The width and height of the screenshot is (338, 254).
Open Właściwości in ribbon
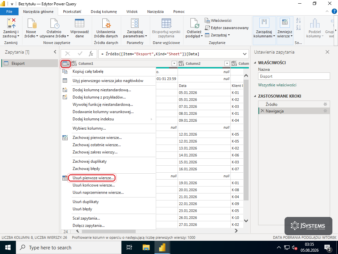218,21
